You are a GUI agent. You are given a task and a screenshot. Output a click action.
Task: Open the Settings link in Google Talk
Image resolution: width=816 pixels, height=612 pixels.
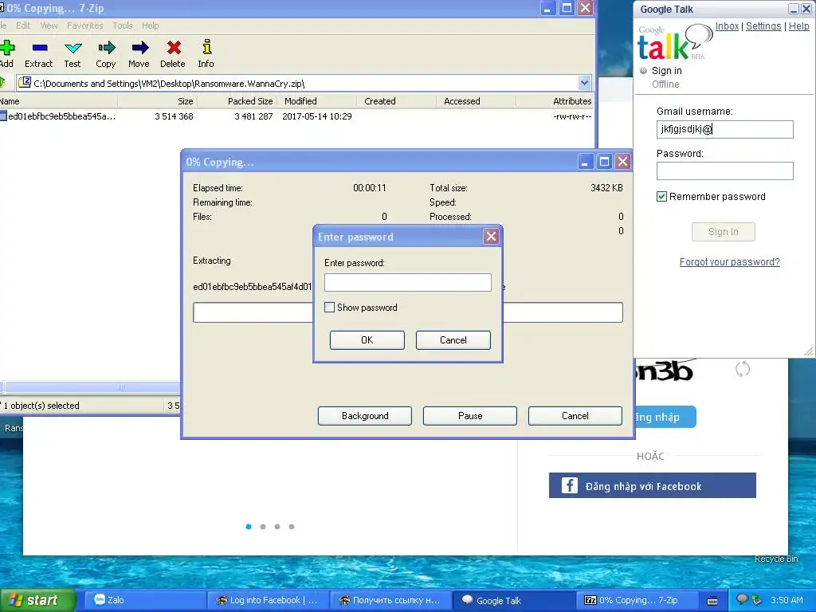(763, 26)
